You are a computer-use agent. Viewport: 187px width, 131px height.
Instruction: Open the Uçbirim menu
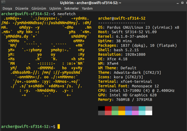pyautogui.click(x=55, y=8)
